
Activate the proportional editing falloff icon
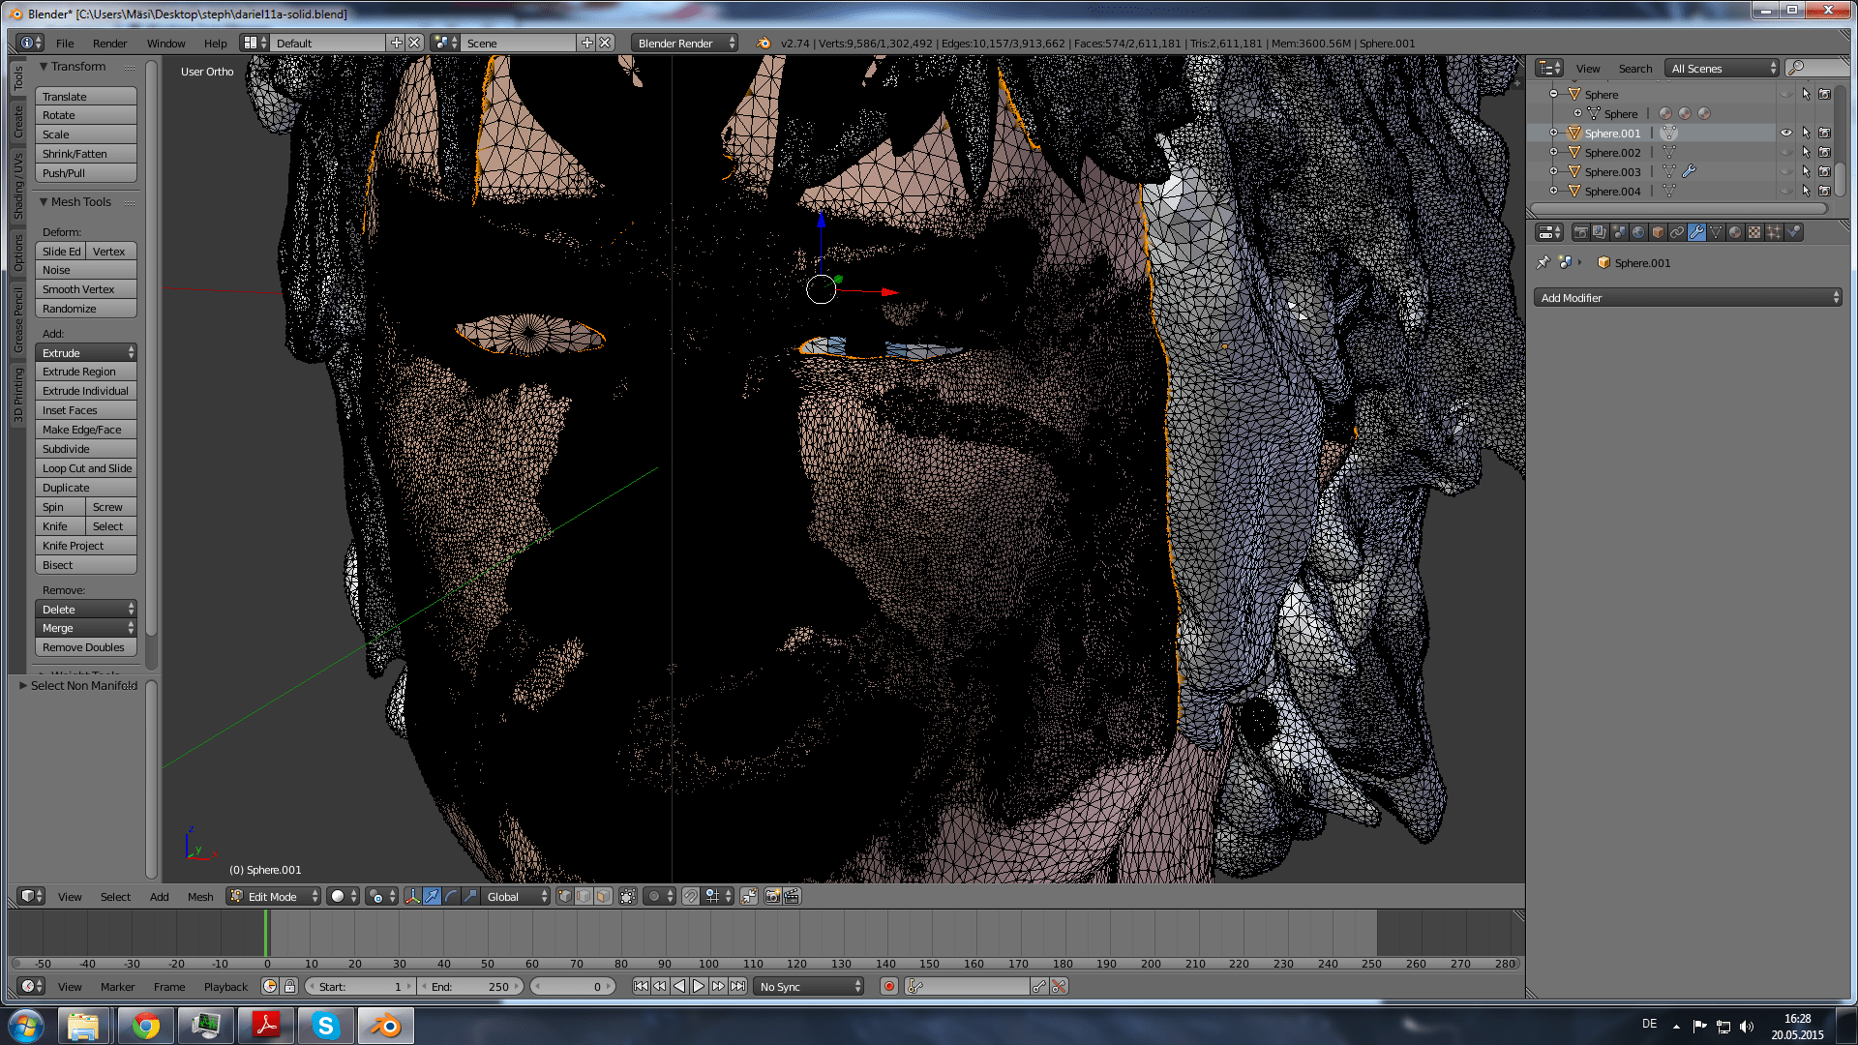(x=654, y=896)
